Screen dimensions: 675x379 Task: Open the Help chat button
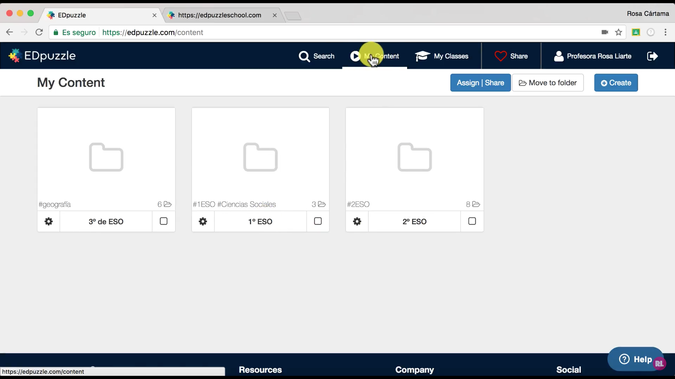tap(635, 359)
